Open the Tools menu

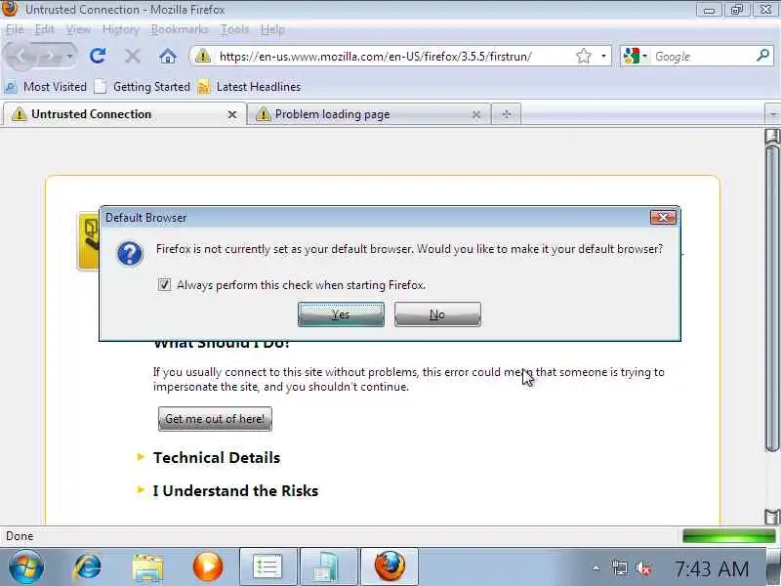click(234, 30)
